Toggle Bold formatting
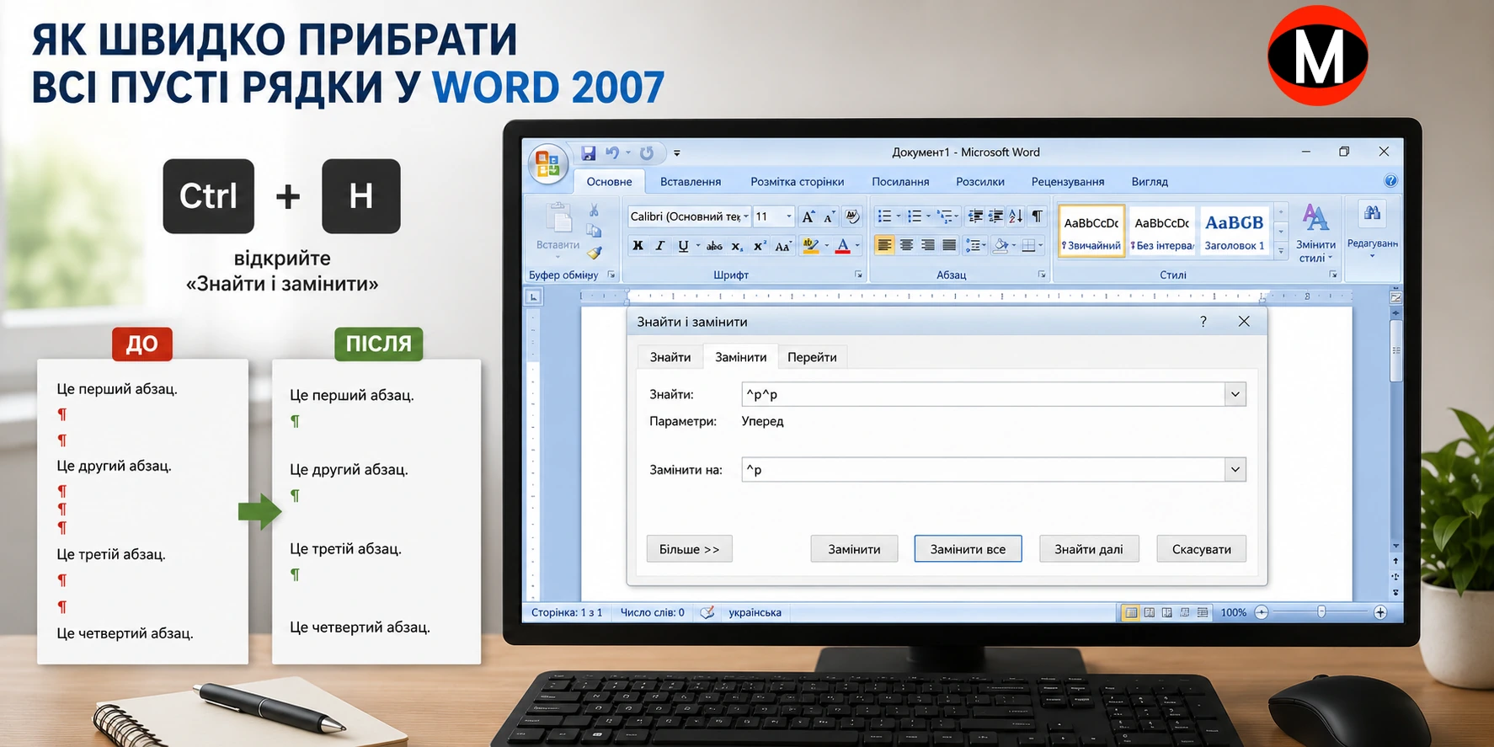Screen dimensions: 1494x747 (x=638, y=246)
